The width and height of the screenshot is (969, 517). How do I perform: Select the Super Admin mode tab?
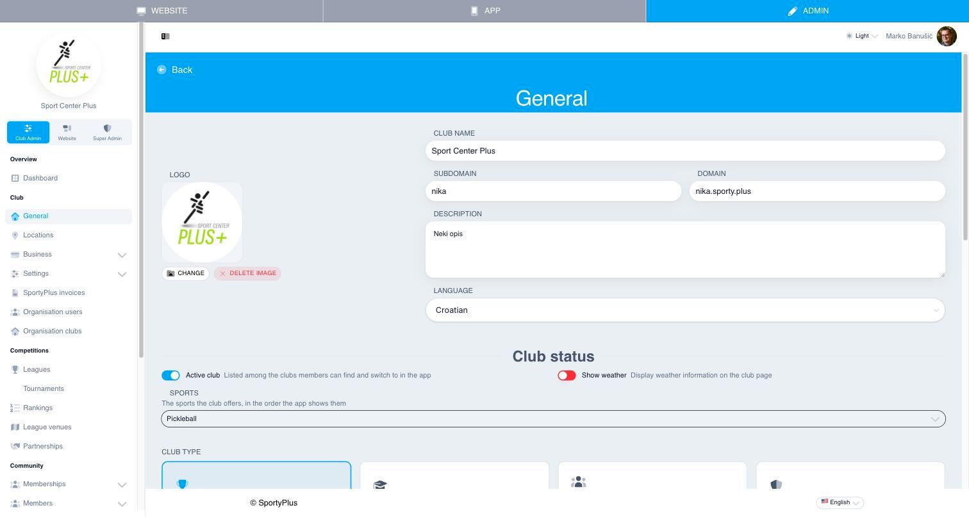click(x=107, y=132)
